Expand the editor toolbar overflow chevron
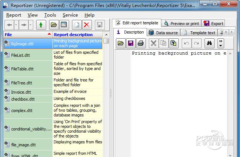Viewport: 240px width, 157px height. coord(221,43)
